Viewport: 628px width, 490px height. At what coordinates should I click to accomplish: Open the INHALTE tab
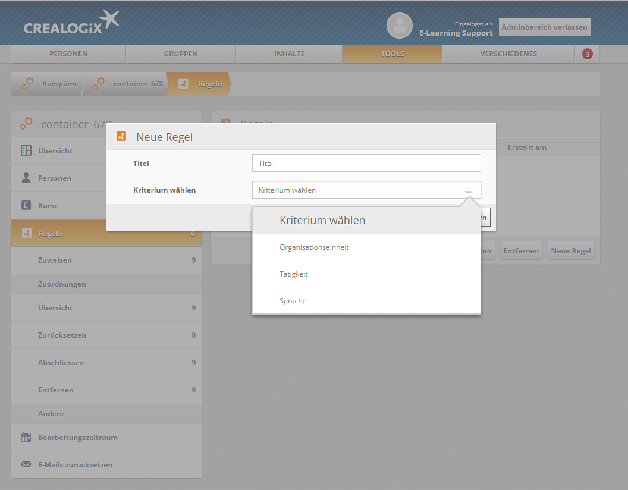coord(289,54)
